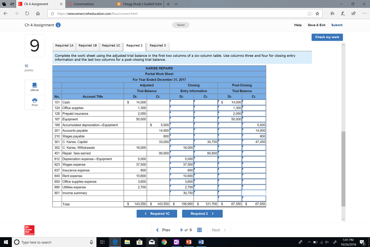Click Income summary closing Dr. cell 30,750
The height and width of the screenshot is (247, 370).
tap(182, 193)
